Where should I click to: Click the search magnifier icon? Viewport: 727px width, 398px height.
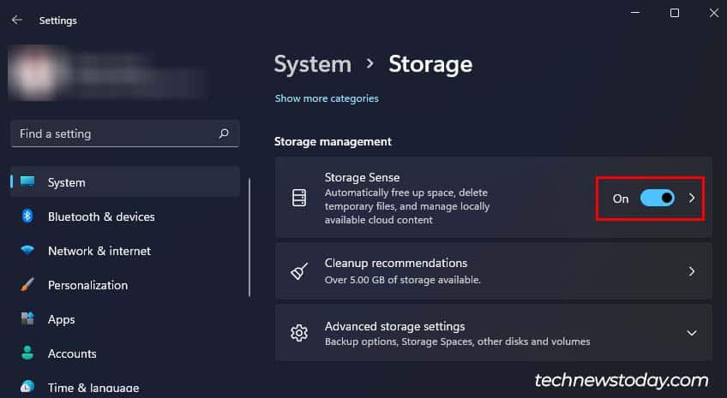pyautogui.click(x=224, y=134)
